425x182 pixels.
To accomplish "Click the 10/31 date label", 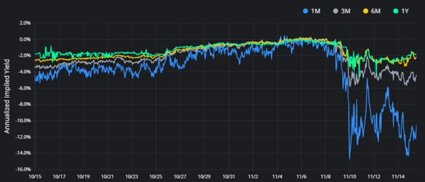I will [229, 176].
